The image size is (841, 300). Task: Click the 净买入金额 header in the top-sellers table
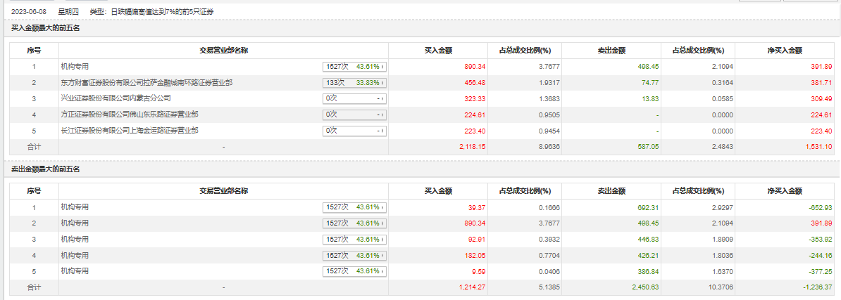(x=785, y=191)
